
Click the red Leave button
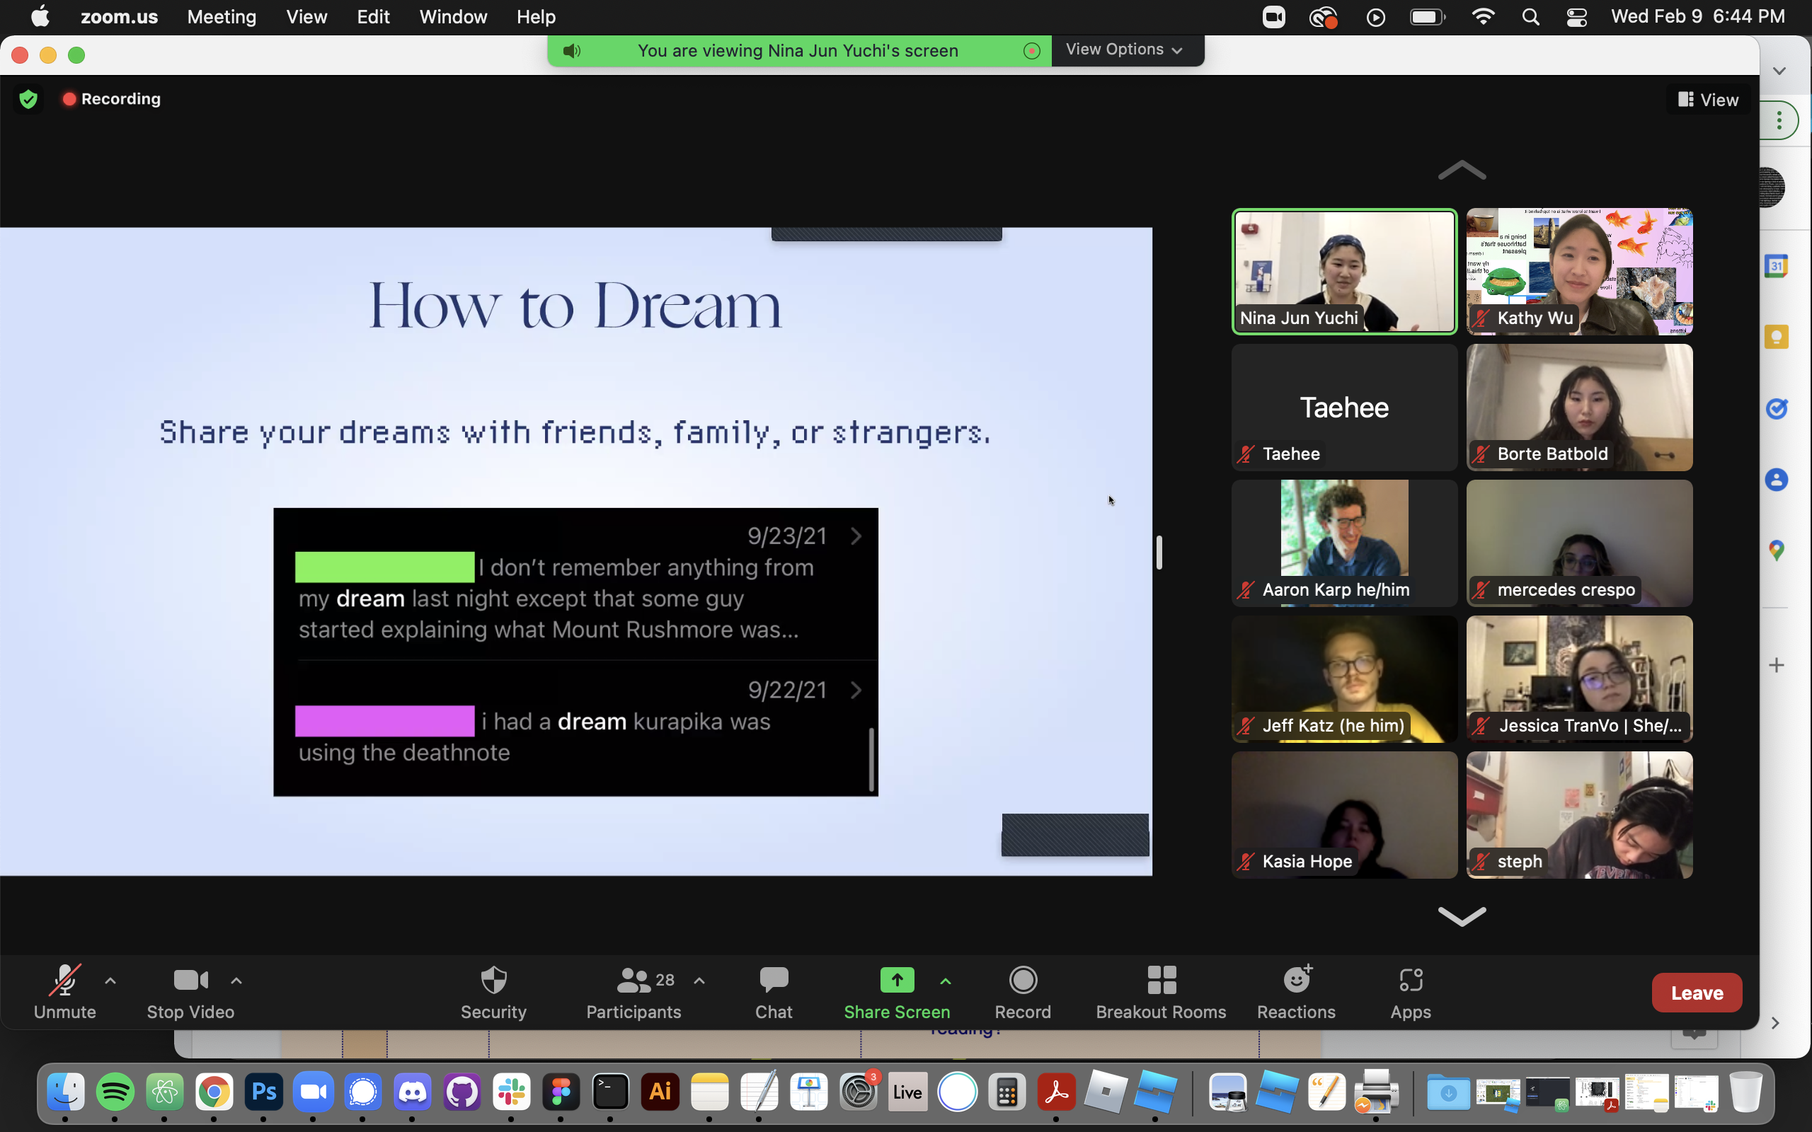[x=1696, y=993]
